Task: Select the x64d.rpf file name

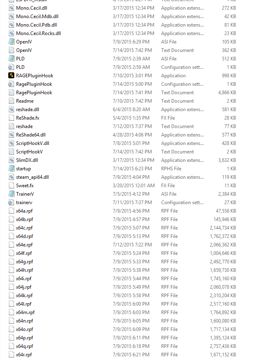Action: [x=25, y=236]
